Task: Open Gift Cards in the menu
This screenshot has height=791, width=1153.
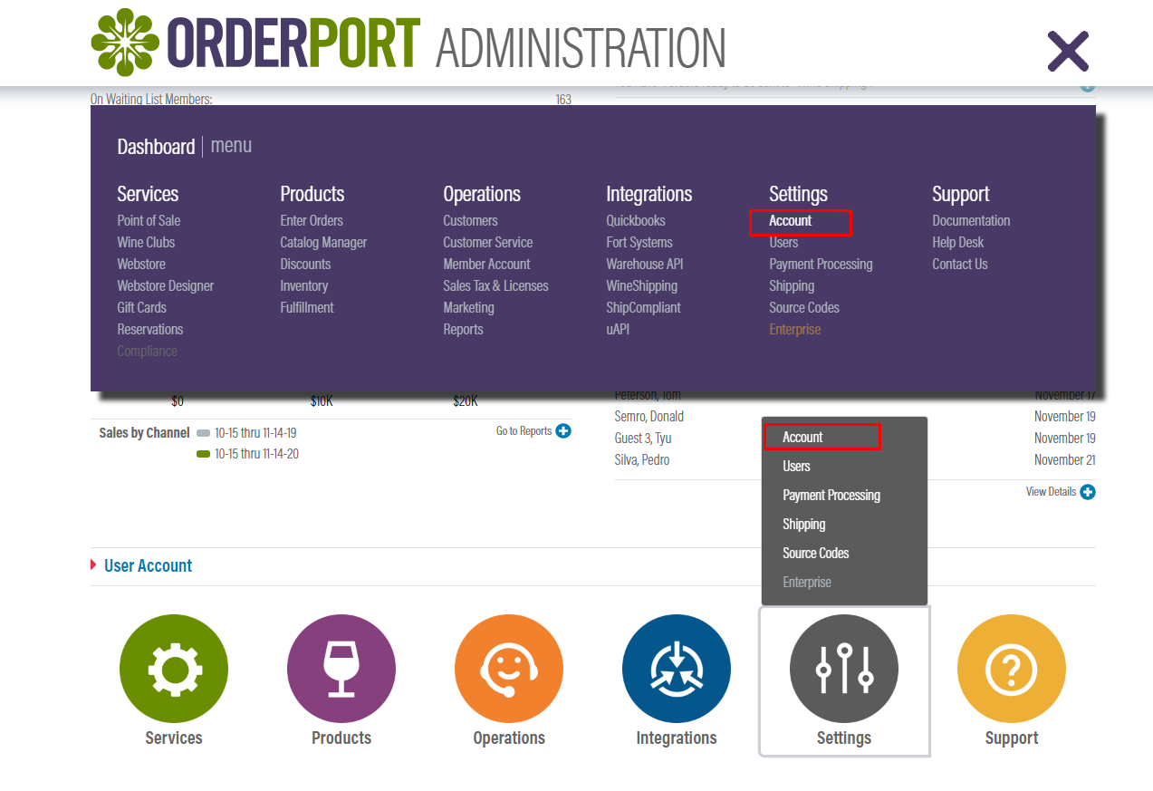Action: point(141,307)
